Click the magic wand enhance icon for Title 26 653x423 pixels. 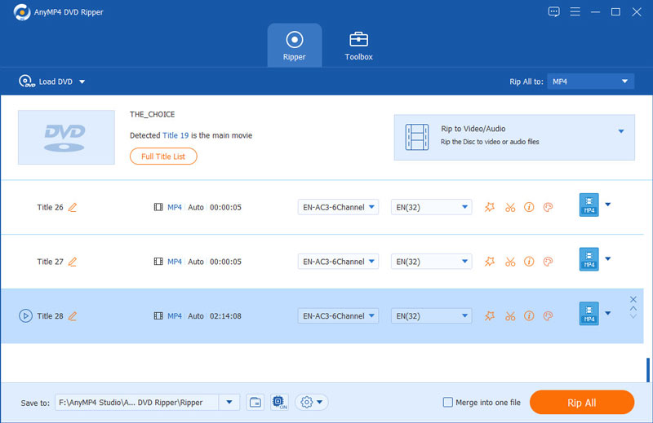(490, 207)
